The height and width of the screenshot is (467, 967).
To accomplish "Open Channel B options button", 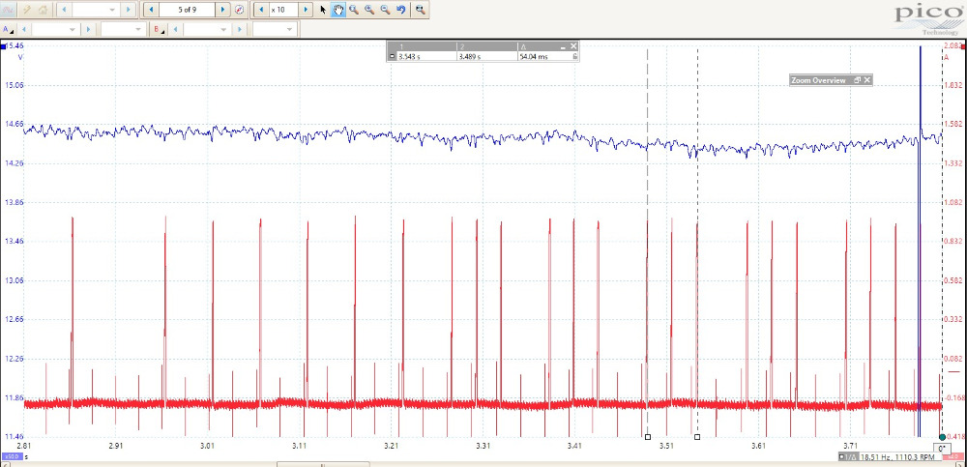I will [160, 30].
